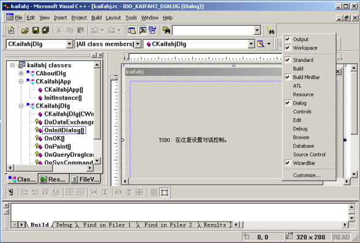
Task: Expand the CAboutDlg class node
Action: [21, 73]
